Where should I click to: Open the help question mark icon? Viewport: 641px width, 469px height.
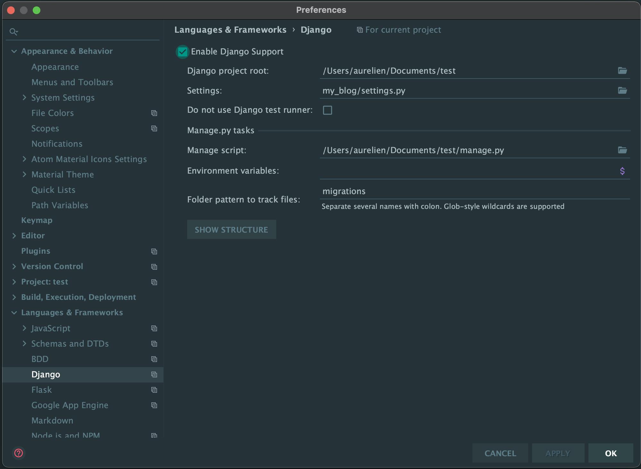(x=19, y=453)
